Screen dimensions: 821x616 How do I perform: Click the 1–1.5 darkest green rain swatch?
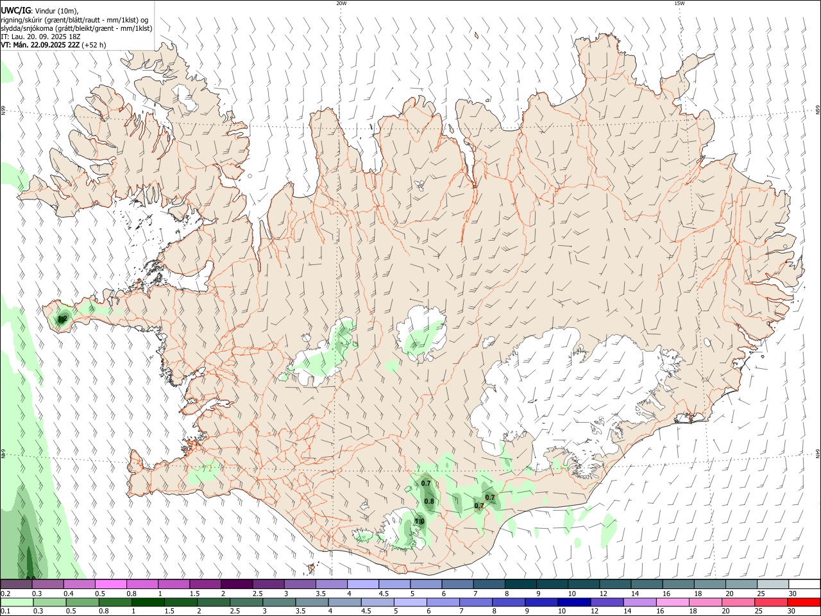pyautogui.click(x=148, y=603)
